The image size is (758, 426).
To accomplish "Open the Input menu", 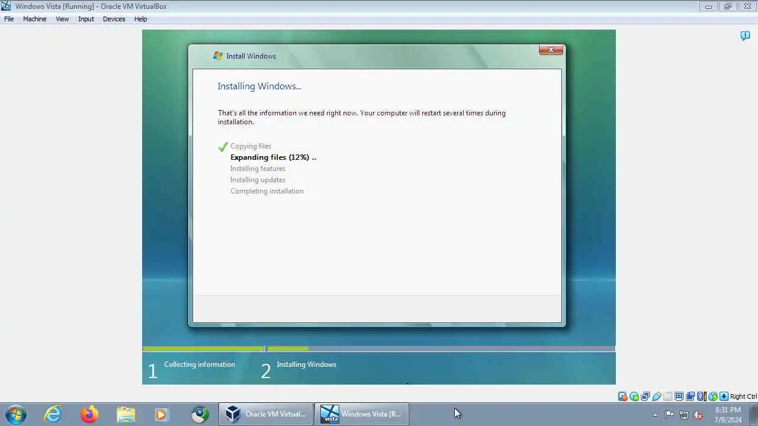I will [86, 19].
